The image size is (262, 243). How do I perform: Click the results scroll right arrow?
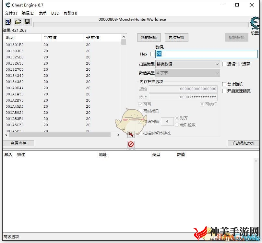(x=118, y=135)
